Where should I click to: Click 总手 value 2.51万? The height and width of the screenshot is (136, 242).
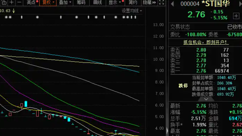click(198, 119)
